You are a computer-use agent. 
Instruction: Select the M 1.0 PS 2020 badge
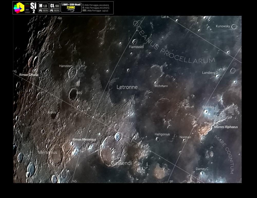click(43, 8)
